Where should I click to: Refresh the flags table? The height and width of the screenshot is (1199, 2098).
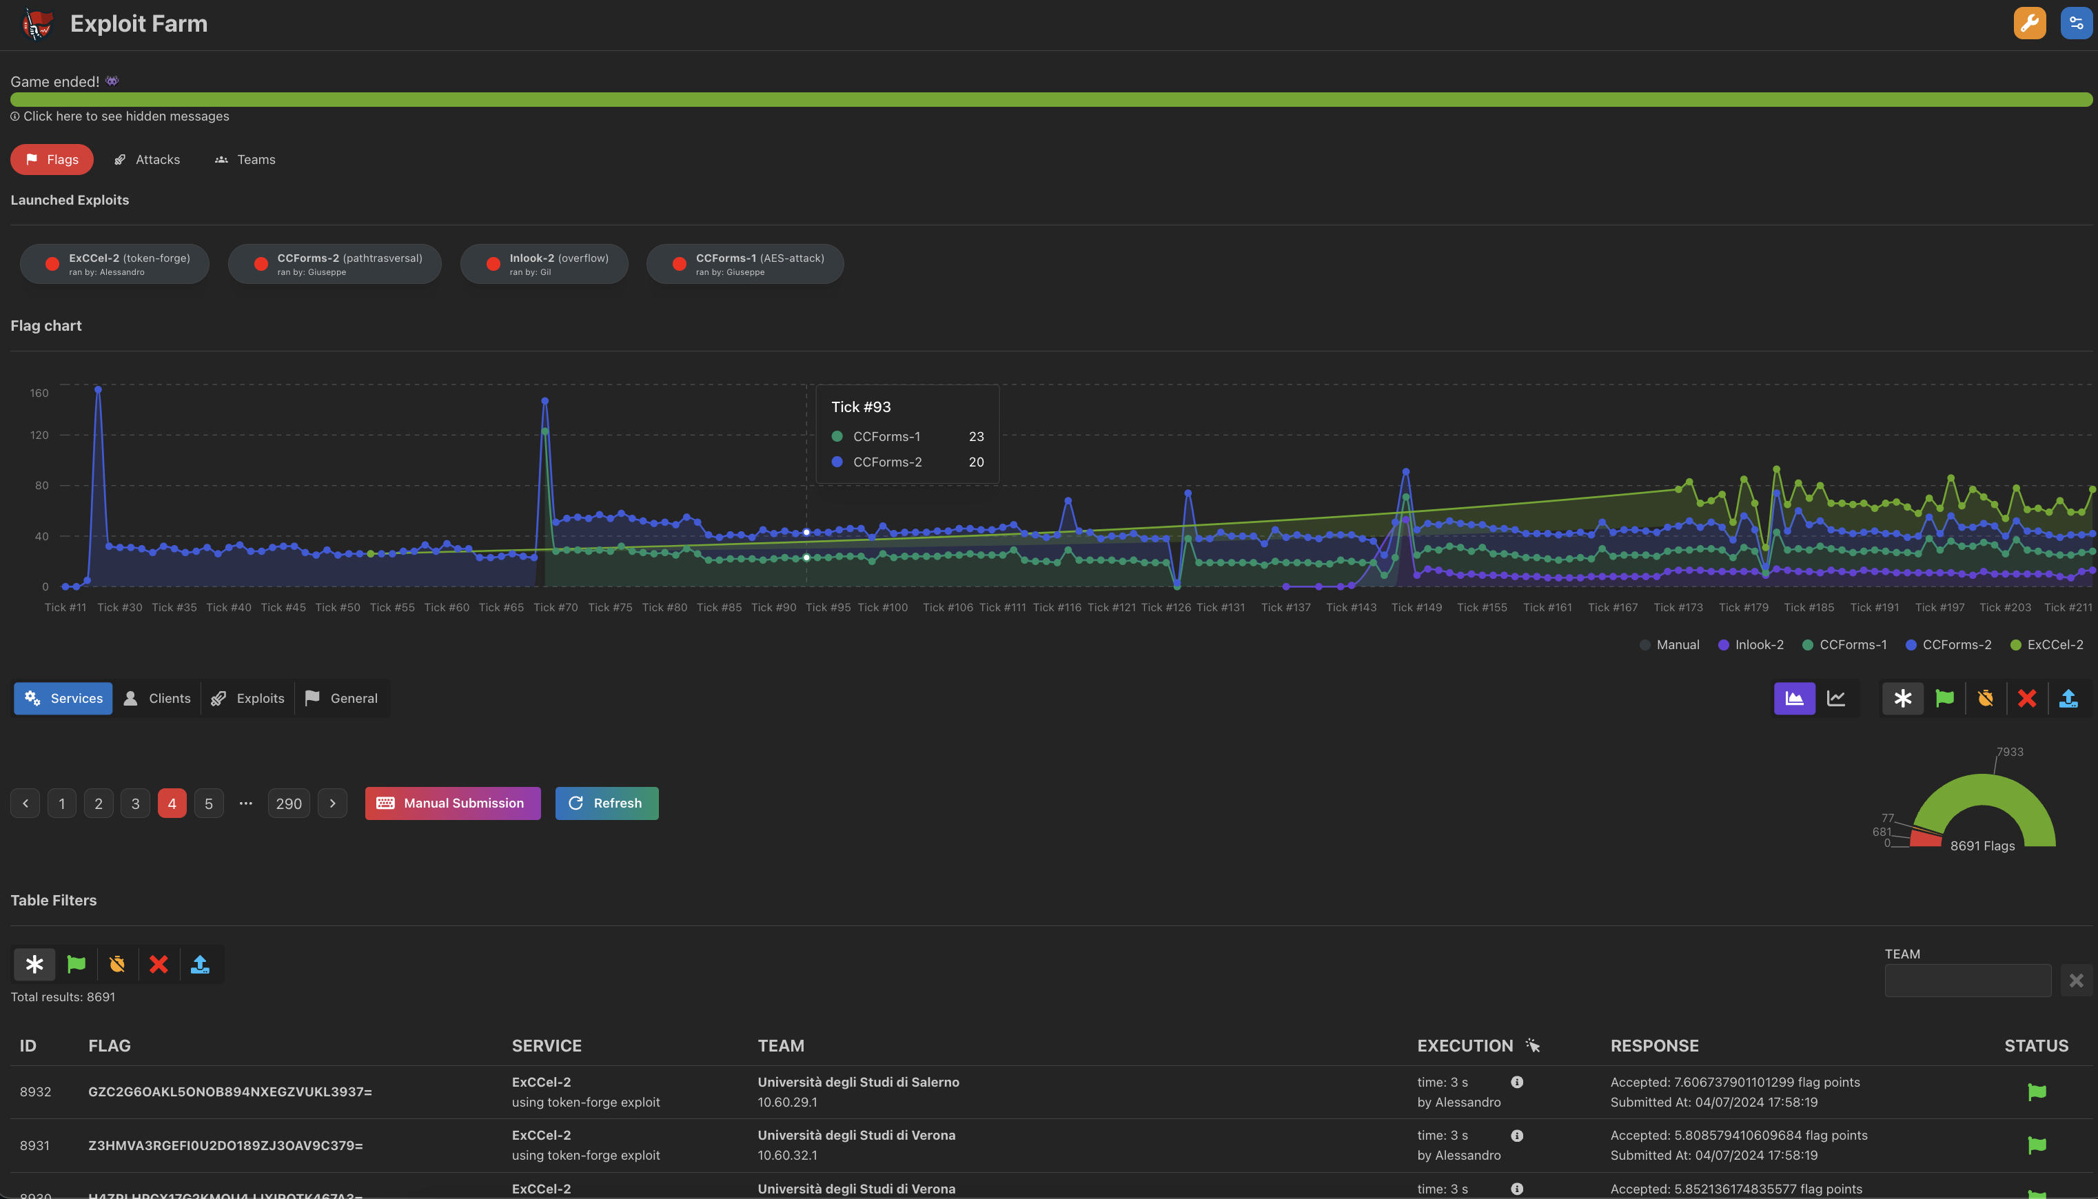pyautogui.click(x=607, y=803)
